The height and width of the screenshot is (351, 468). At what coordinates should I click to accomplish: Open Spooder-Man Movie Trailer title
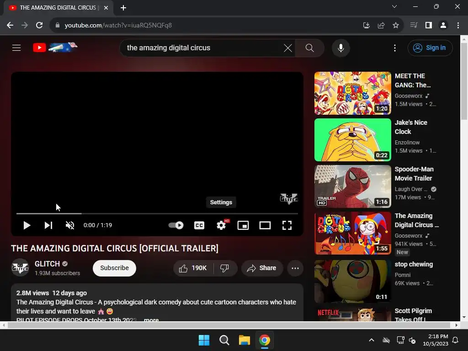(x=414, y=174)
